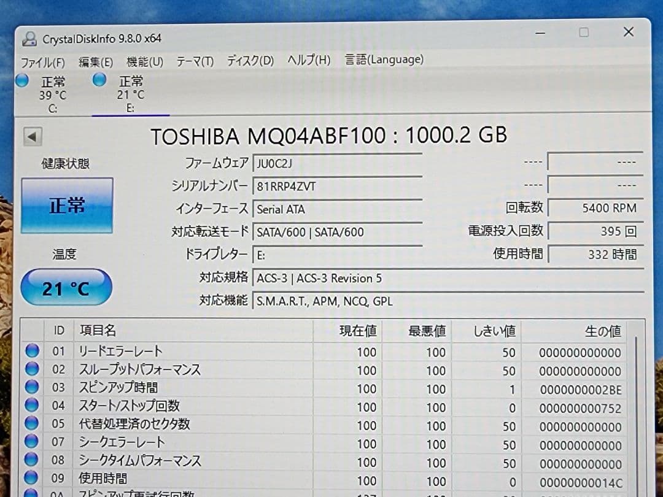Click blue status circle for drive C:

22,80
